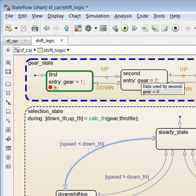Close the sf_car tab

25,41
